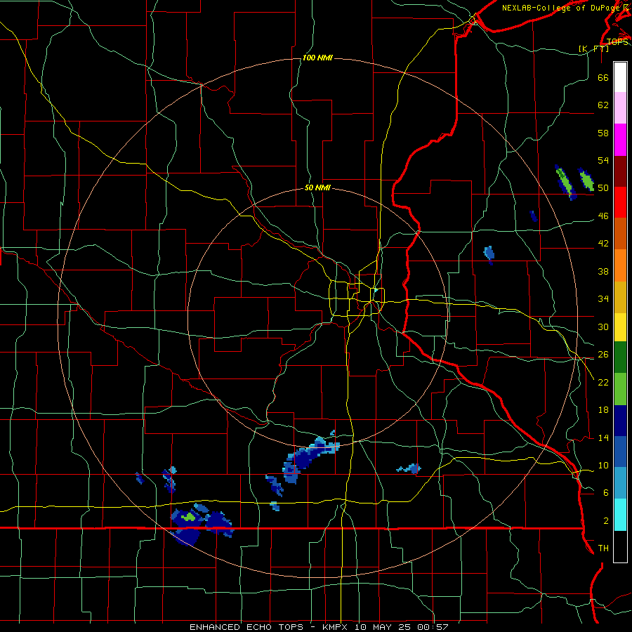Select the 34 scale label
This screenshot has height=632, width=632.
603,298
